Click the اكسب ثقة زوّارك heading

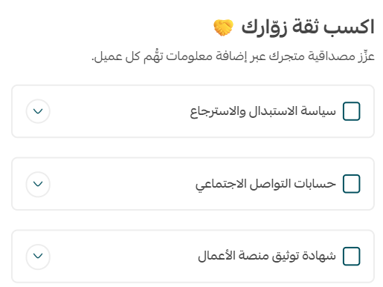(308, 27)
